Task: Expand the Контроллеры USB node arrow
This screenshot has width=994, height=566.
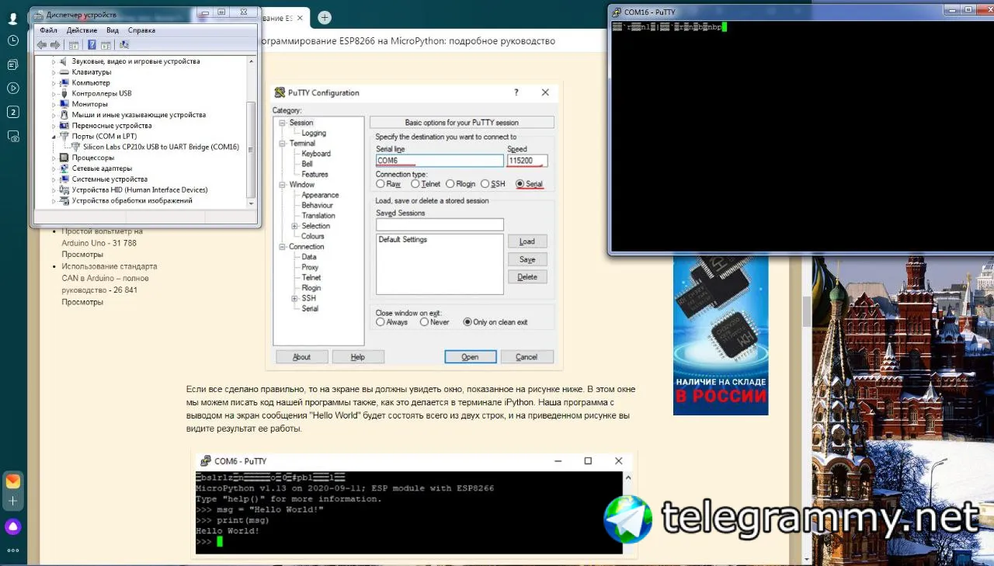Action: click(x=54, y=93)
